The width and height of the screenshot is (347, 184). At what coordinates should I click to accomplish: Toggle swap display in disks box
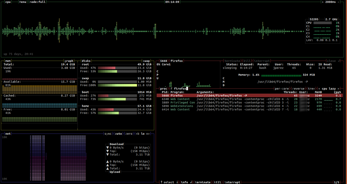(x=147, y=61)
